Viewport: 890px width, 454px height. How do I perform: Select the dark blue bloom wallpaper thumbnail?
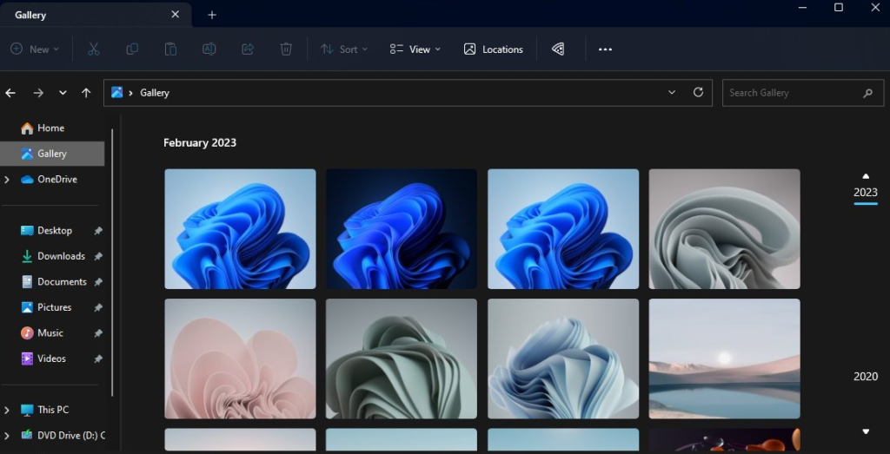coord(402,229)
